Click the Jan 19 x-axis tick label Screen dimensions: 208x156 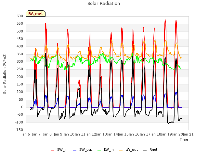pyautogui.click(x=166, y=134)
